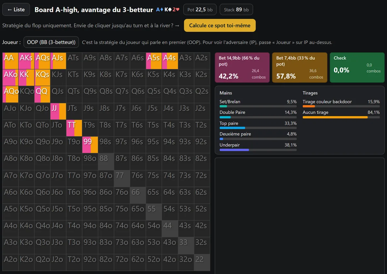This screenshot has width=387, height=274.
Task: Click the KK hand cell
Action: [x=26, y=77]
